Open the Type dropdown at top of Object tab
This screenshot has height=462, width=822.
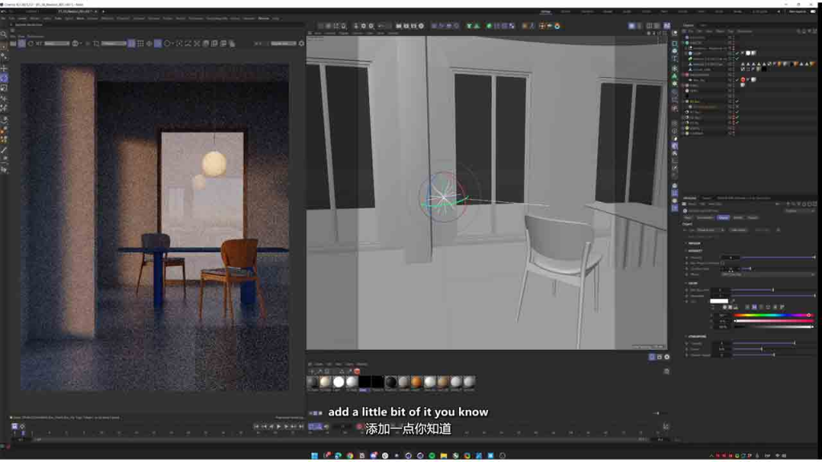(x=710, y=230)
